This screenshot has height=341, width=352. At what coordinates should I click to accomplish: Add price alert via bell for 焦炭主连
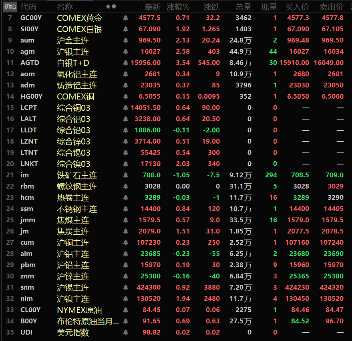coord(125,231)
